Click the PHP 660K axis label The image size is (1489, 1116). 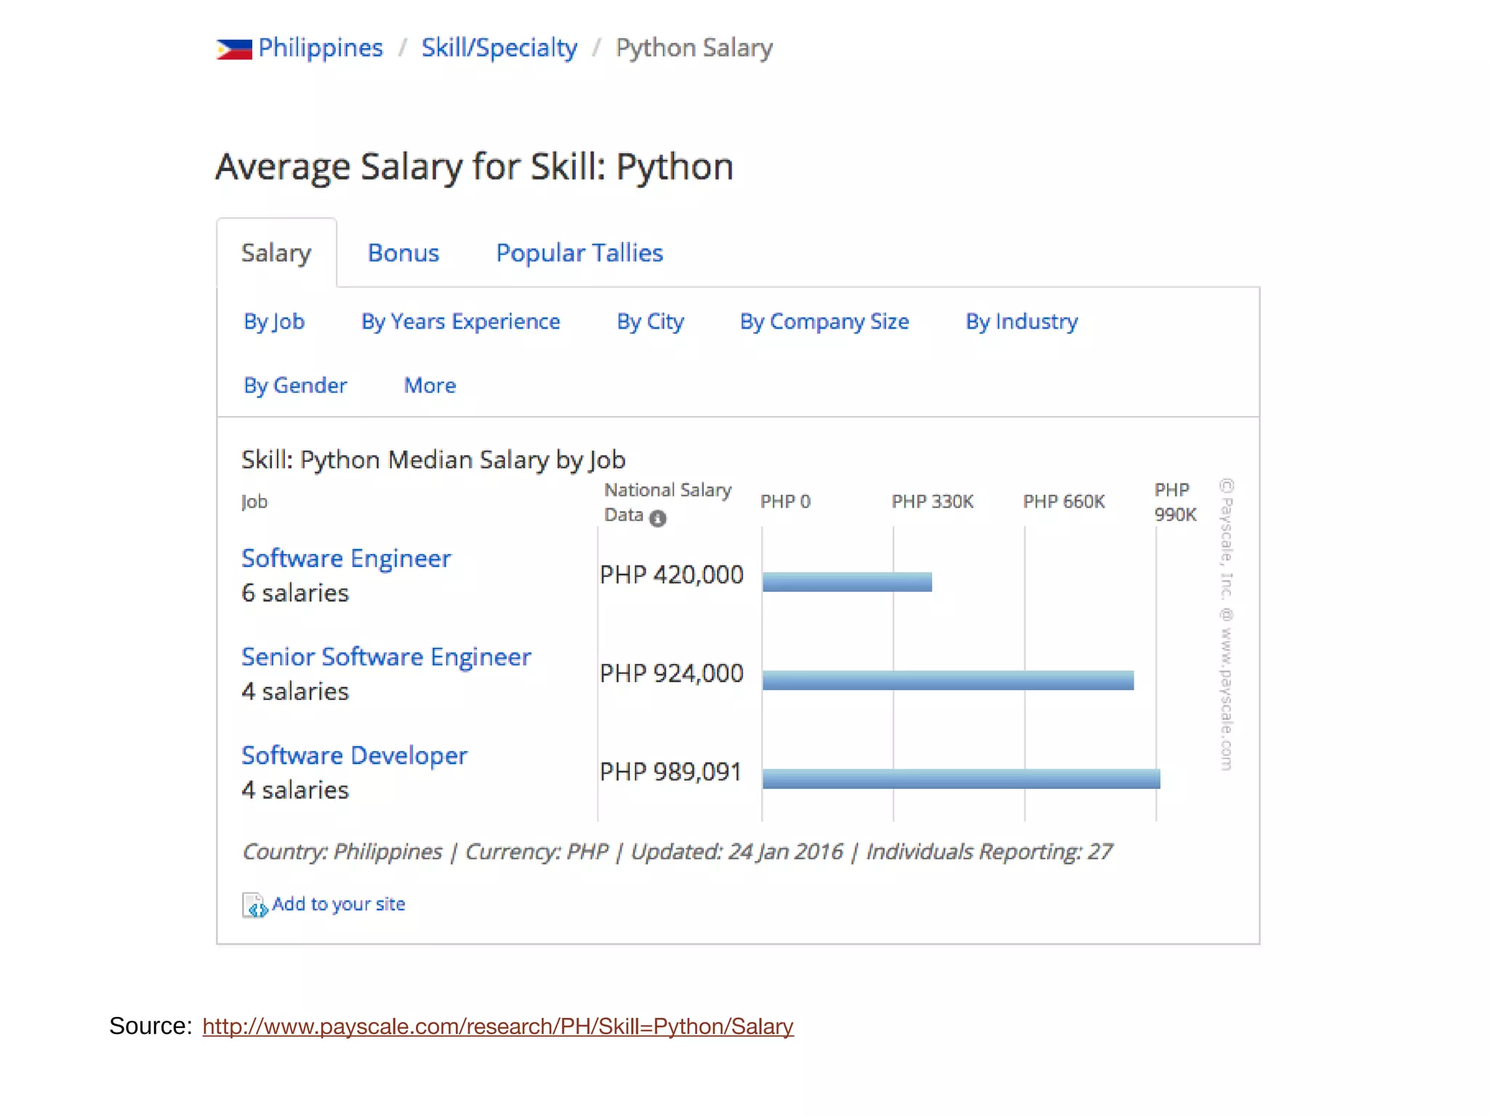[1064, 502]
